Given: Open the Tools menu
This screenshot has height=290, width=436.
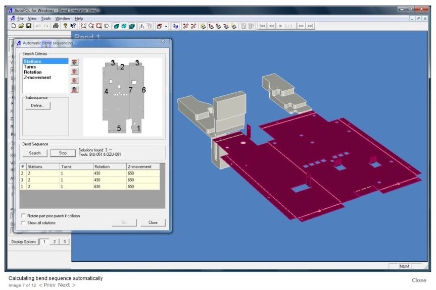Looking at the screenshot, I should [46, 18].
